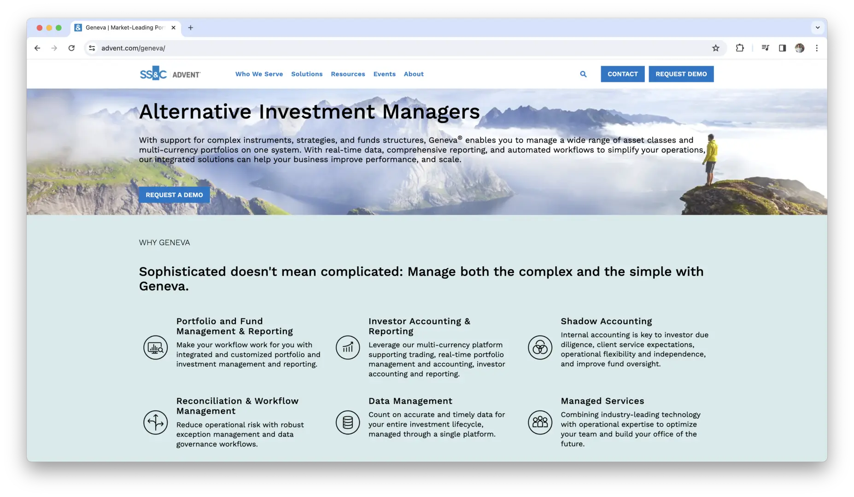Screen dimensions: 854x497
Task: Open the Data Management heading
Action: coord(410,401)
